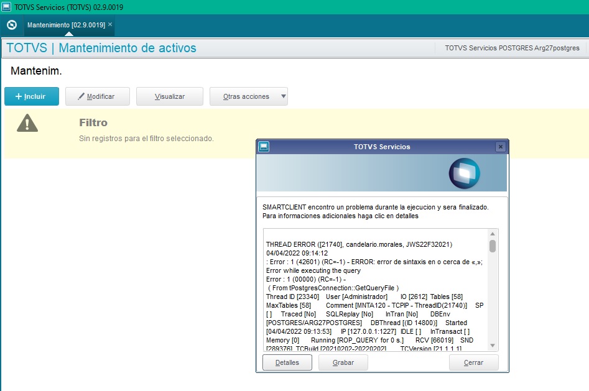The image size is (589, 391).
Task: Click the Modificar button
Action: point(98,96)
